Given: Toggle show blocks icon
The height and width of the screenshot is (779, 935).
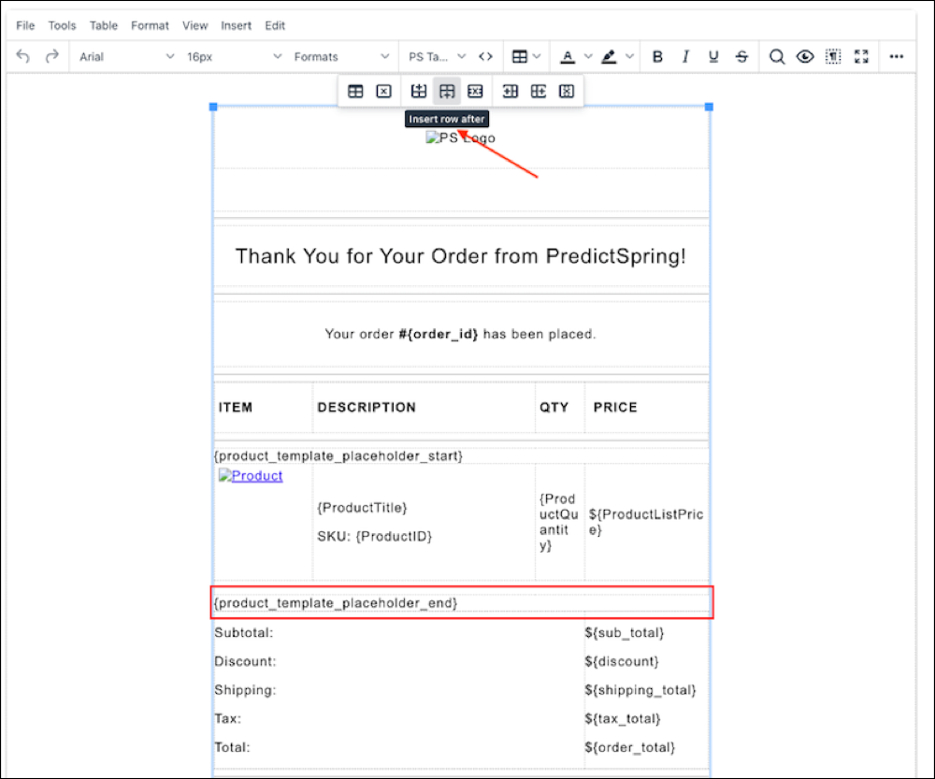Looking at the screenshot, I should (833, 57).
